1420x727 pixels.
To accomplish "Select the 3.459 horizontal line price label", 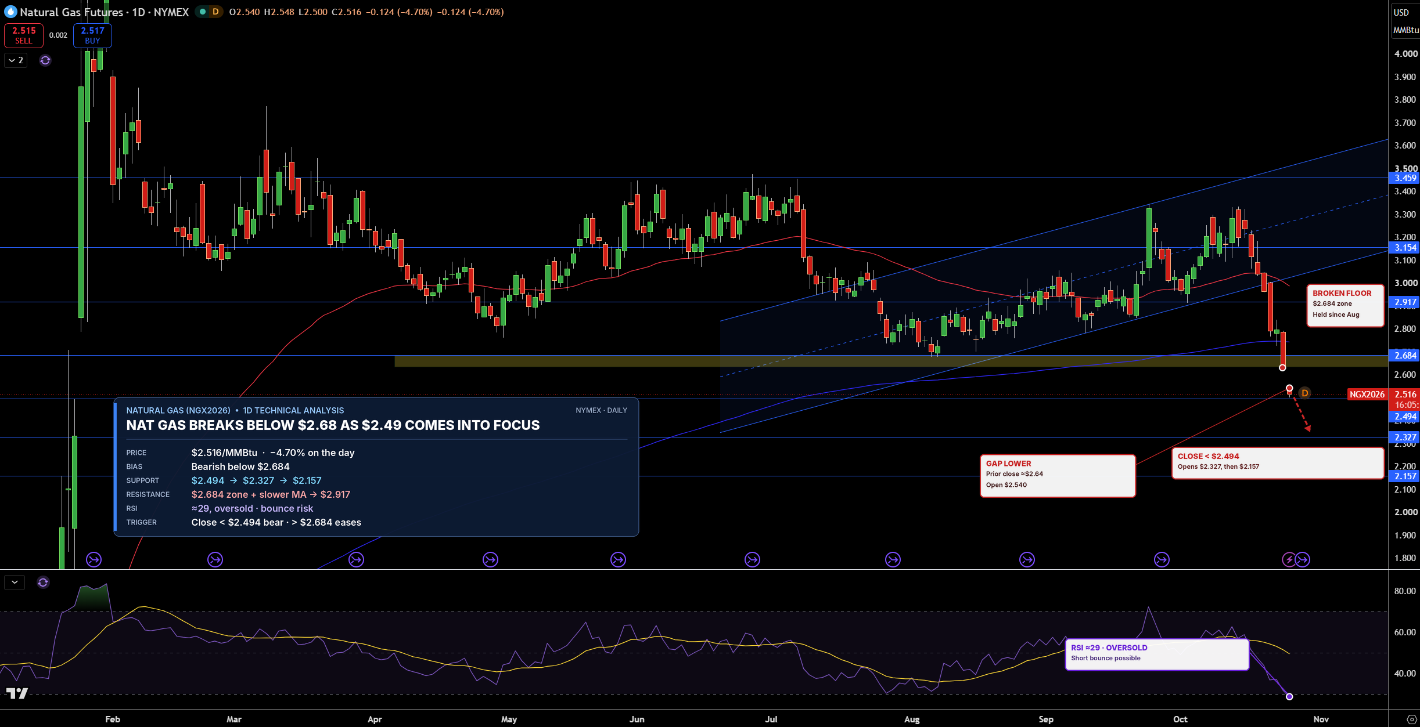I will pyautogui.click(x=1405, y=178).
